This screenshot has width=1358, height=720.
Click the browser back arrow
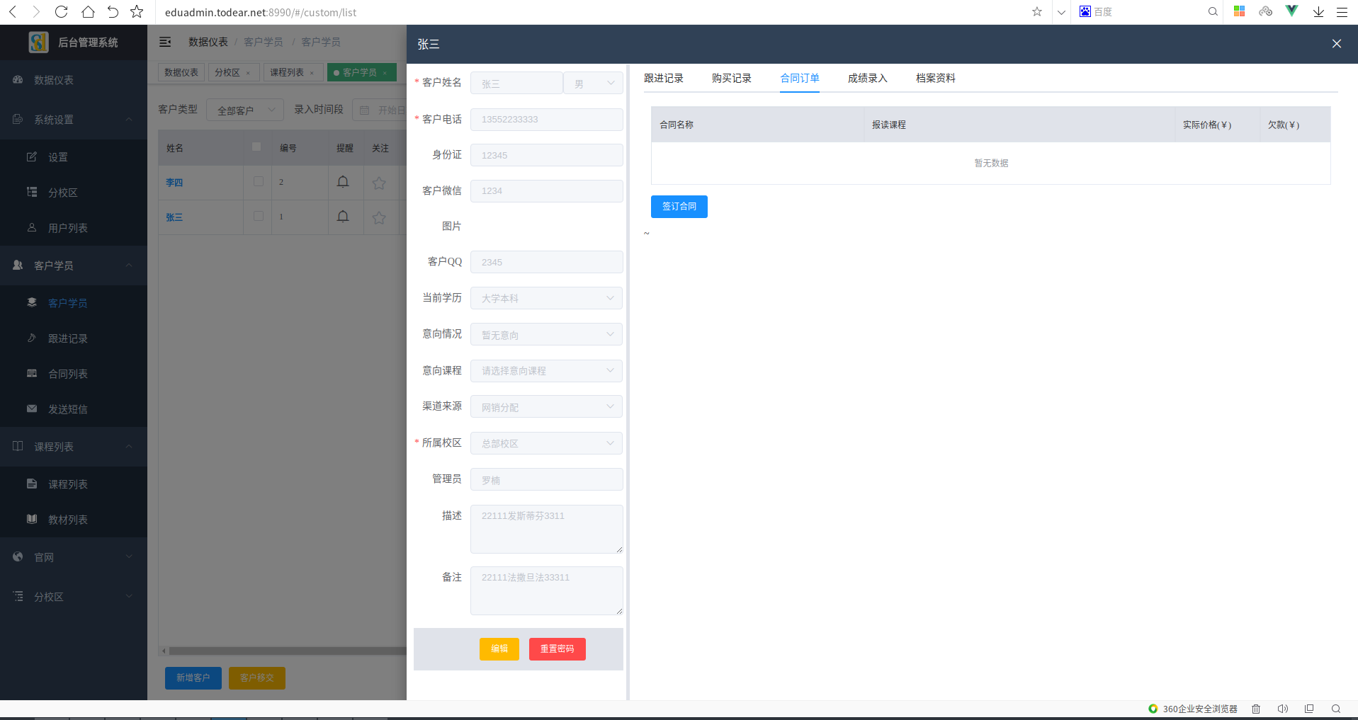tap(13, 12)
